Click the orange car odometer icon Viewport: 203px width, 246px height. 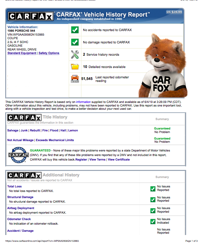75,79
